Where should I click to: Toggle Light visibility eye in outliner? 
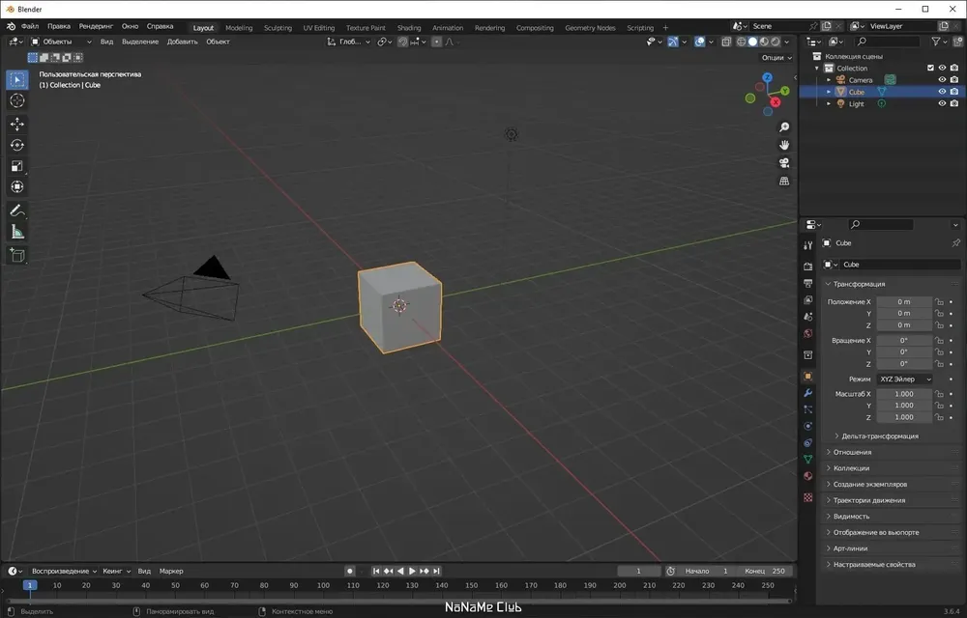pos(942,103)
